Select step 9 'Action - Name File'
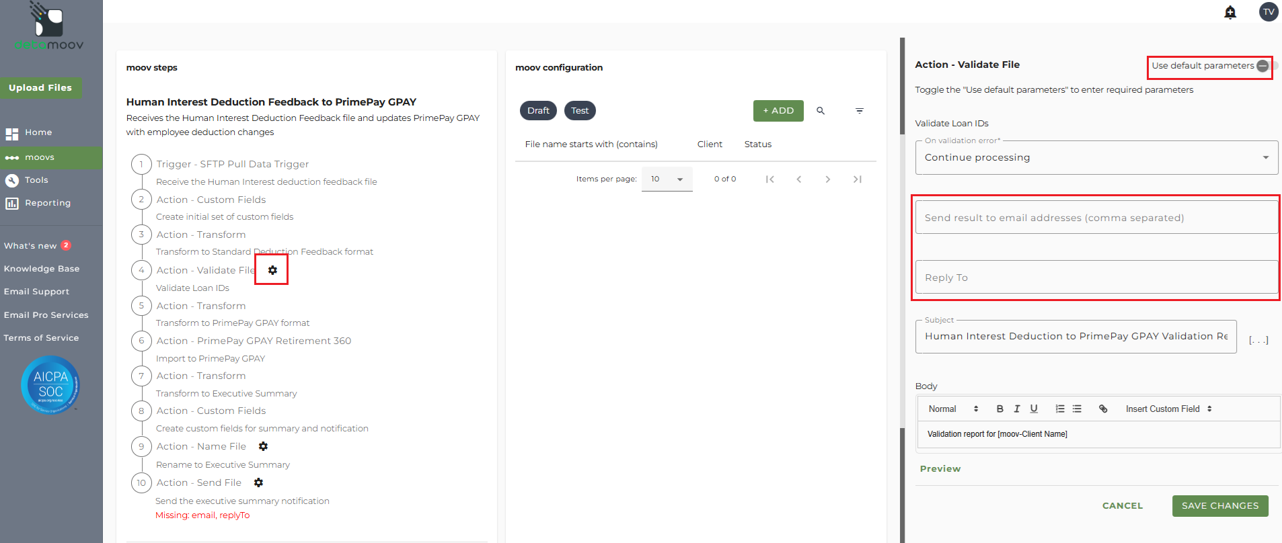 pyautogui.click(x=201, y=446)
